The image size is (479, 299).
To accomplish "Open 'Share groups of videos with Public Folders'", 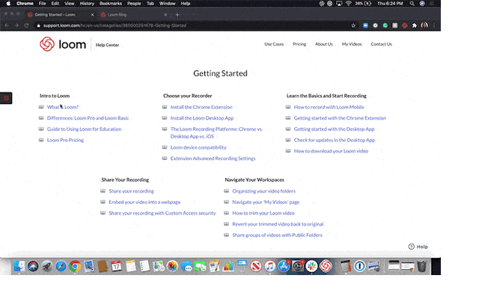I will (277, 235).
